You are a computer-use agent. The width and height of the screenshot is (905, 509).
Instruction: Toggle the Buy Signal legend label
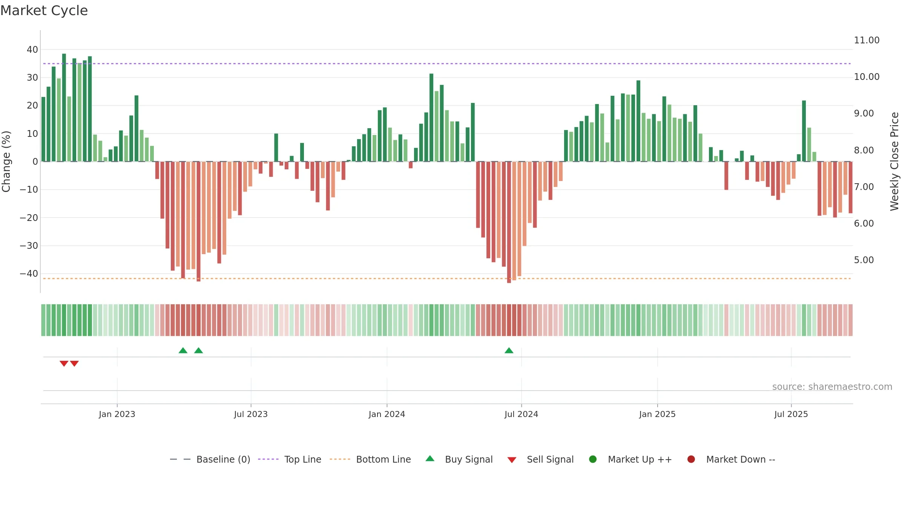[469, 459]
